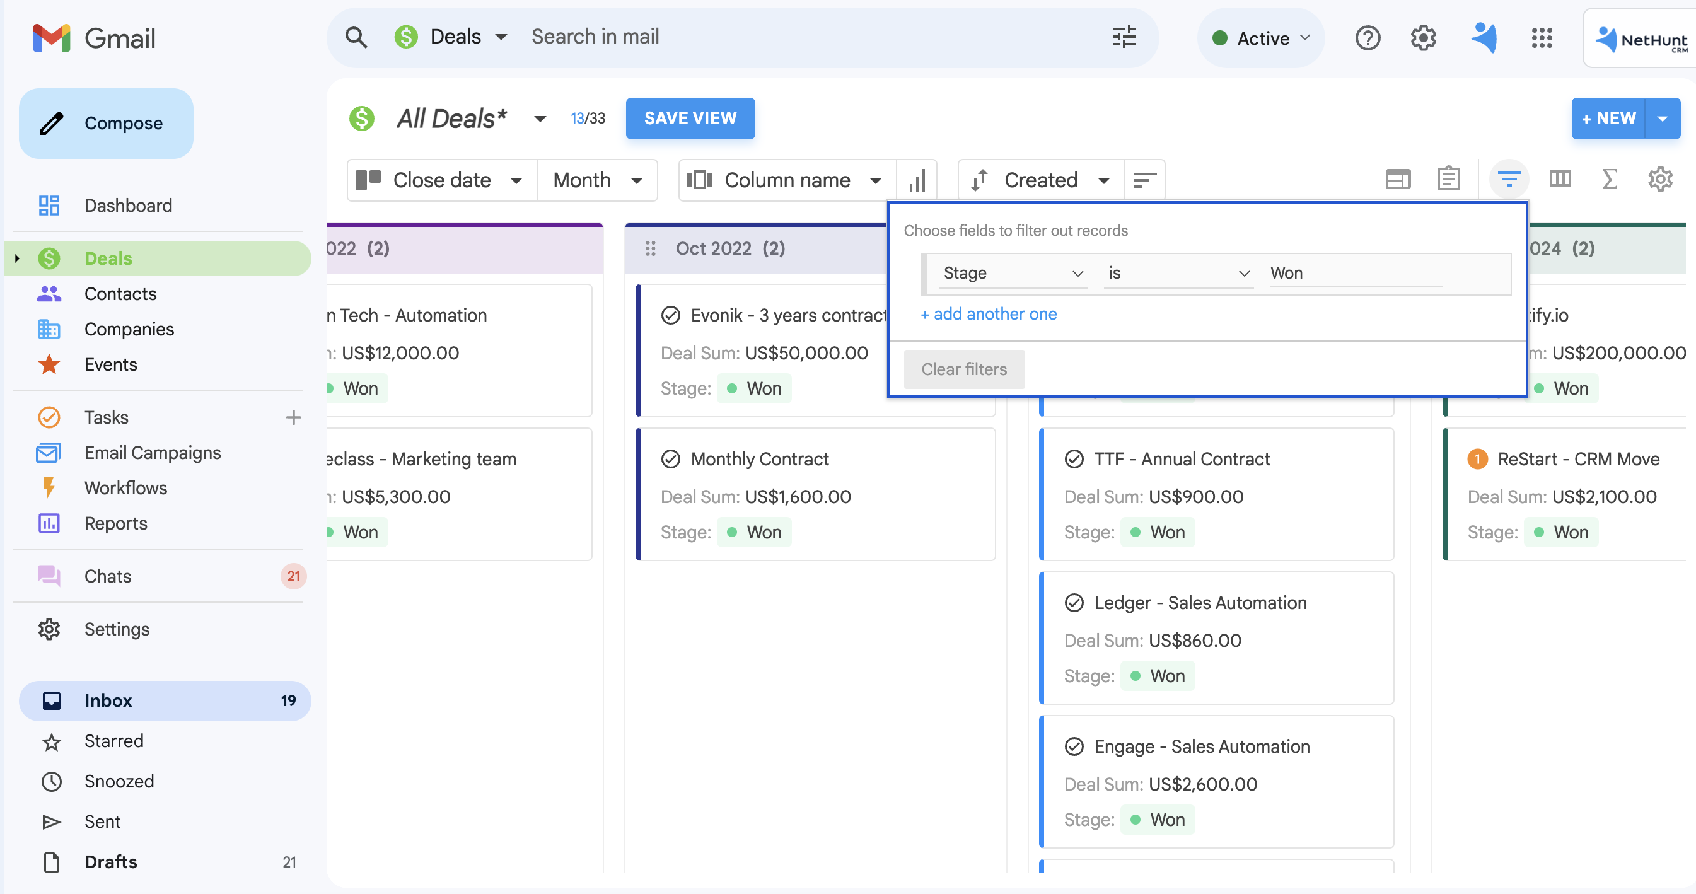The image size is (1696, 894).
Task: Click the Won filter value field
Action: 1356,272
